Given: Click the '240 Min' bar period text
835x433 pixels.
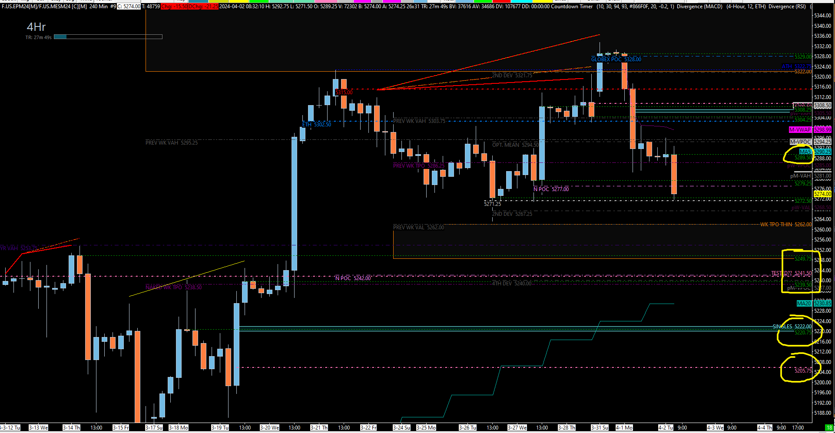Looking at the screenshot, I should click(x=99, y=7).
